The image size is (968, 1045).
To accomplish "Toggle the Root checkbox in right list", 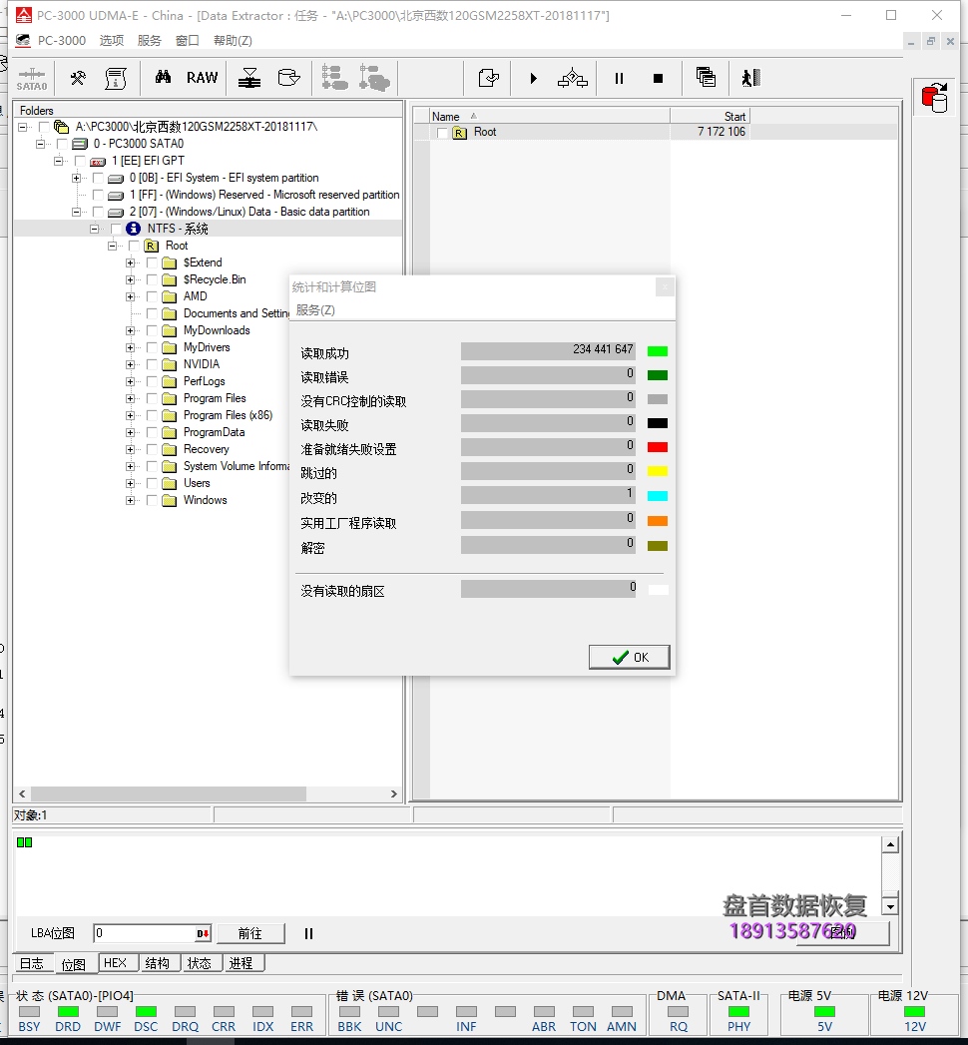I will (x=443, y=133).
